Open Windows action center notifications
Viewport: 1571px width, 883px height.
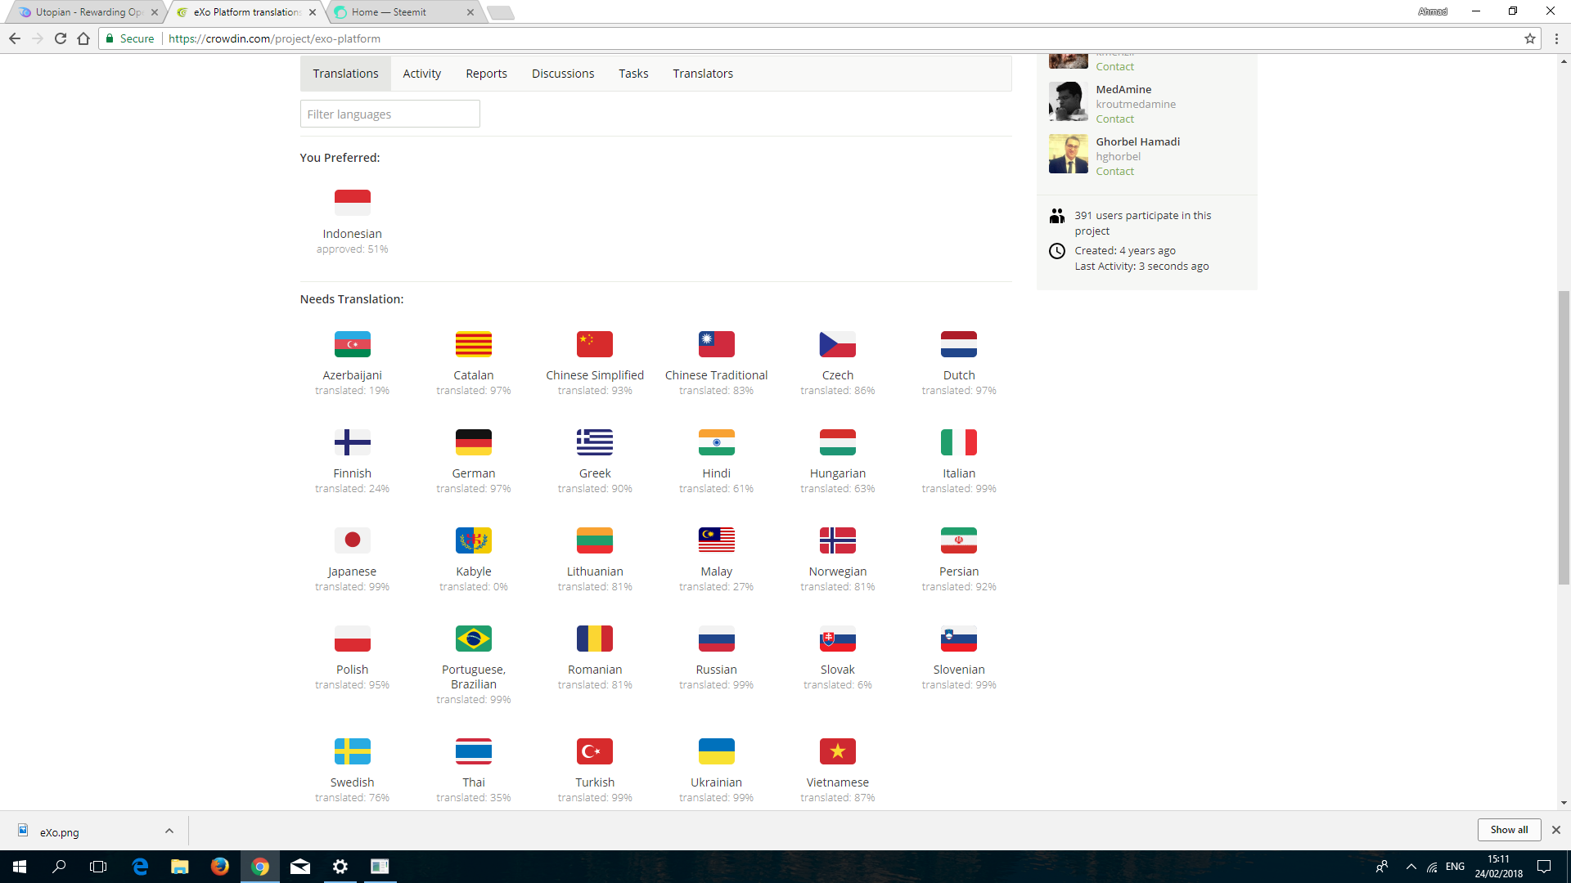coord(1544,867)
